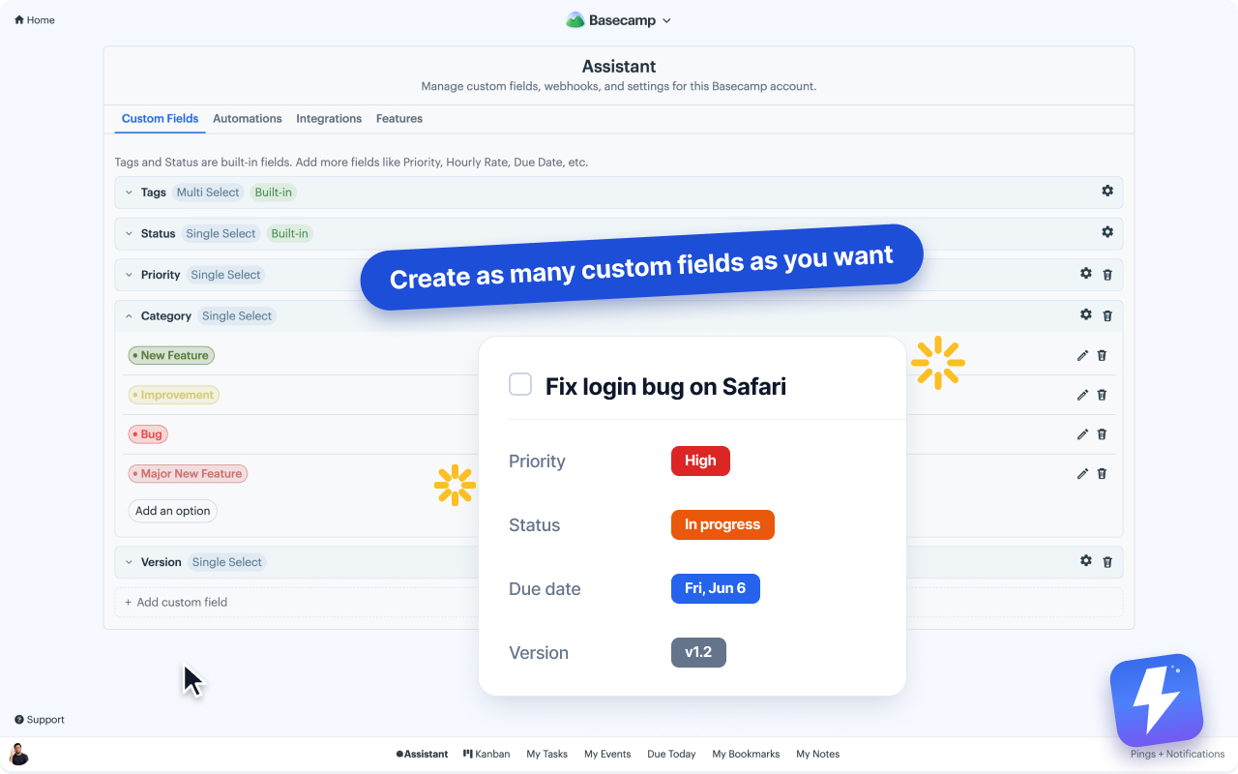The height and width of the screenshot is (774, 1238).
Task: Click Add custom field
Action: pyautogui.click(x=619, y=602)
